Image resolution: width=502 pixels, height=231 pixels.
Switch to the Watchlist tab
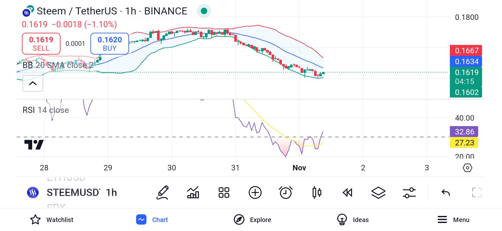tap(51, 220)
